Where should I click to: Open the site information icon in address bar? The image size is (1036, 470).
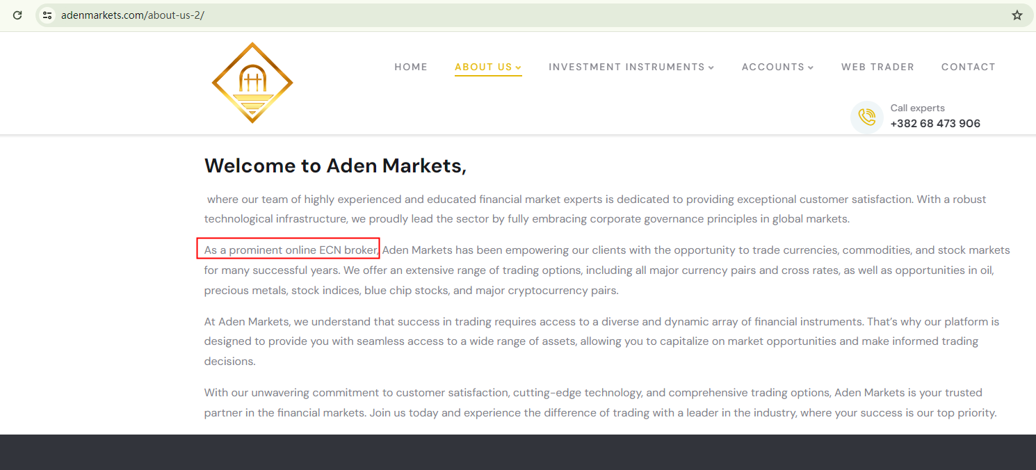47,15
